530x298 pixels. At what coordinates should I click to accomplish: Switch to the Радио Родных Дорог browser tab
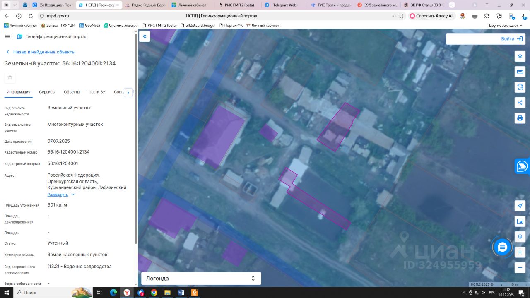click(146, 5)
